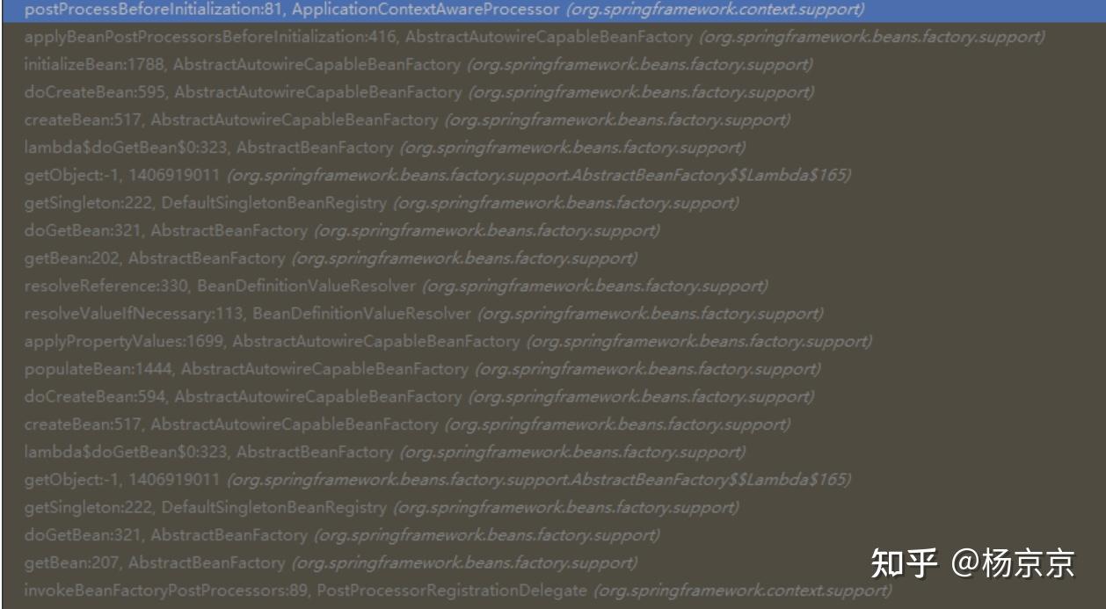Select doCreateBean:594 stack frame
The image size is (1106, 609).
tap(553, 396)
